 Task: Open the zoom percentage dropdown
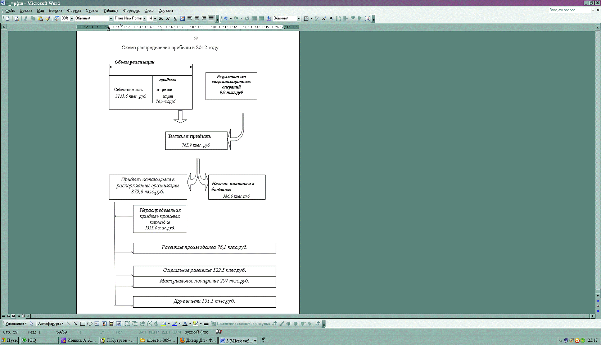coord(72,18)
